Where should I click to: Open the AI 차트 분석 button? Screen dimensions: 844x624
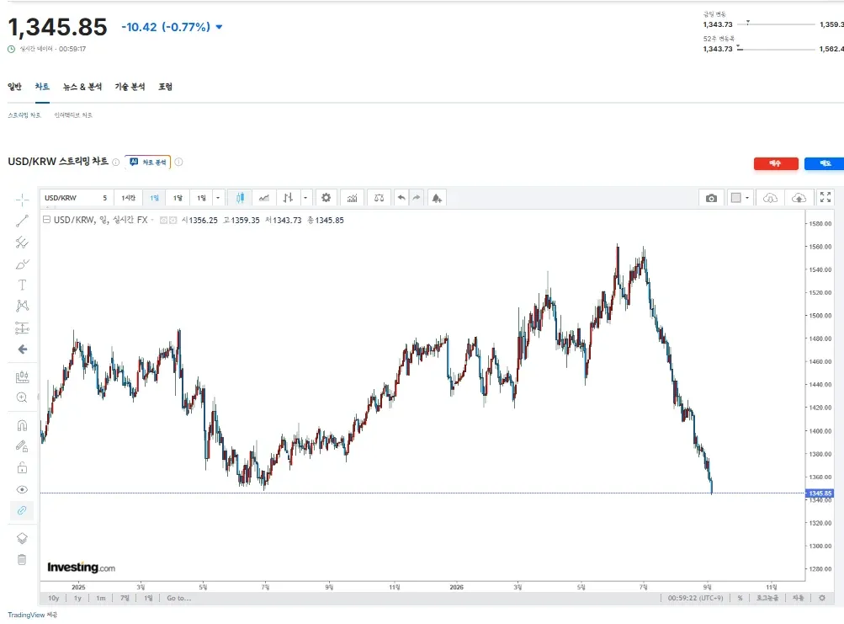tap(148, 163)
